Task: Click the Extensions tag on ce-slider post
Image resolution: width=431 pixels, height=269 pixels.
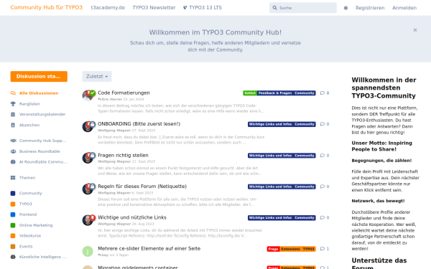Action: (x=290, y=249)
